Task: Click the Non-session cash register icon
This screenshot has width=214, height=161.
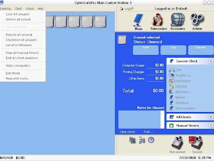Action: pyautogui.click(x=177, y=143)
